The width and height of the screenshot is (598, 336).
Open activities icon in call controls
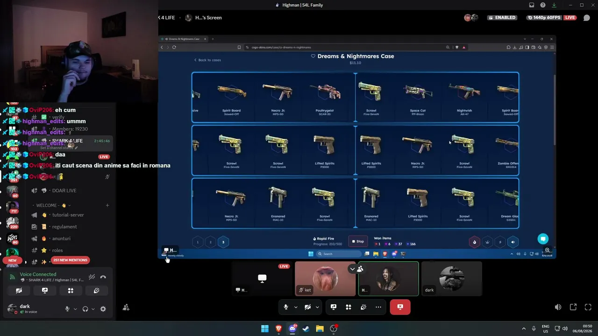pyautogui.click(x=349, y=307)
